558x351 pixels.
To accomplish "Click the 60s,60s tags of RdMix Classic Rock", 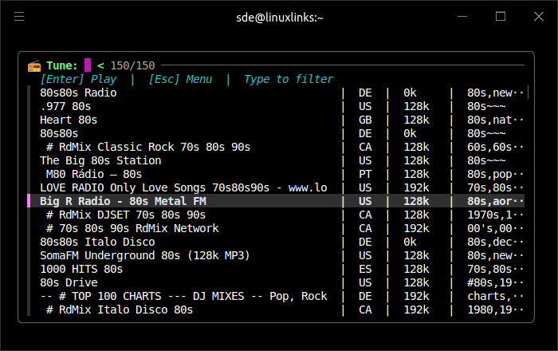I will (495, 148).
